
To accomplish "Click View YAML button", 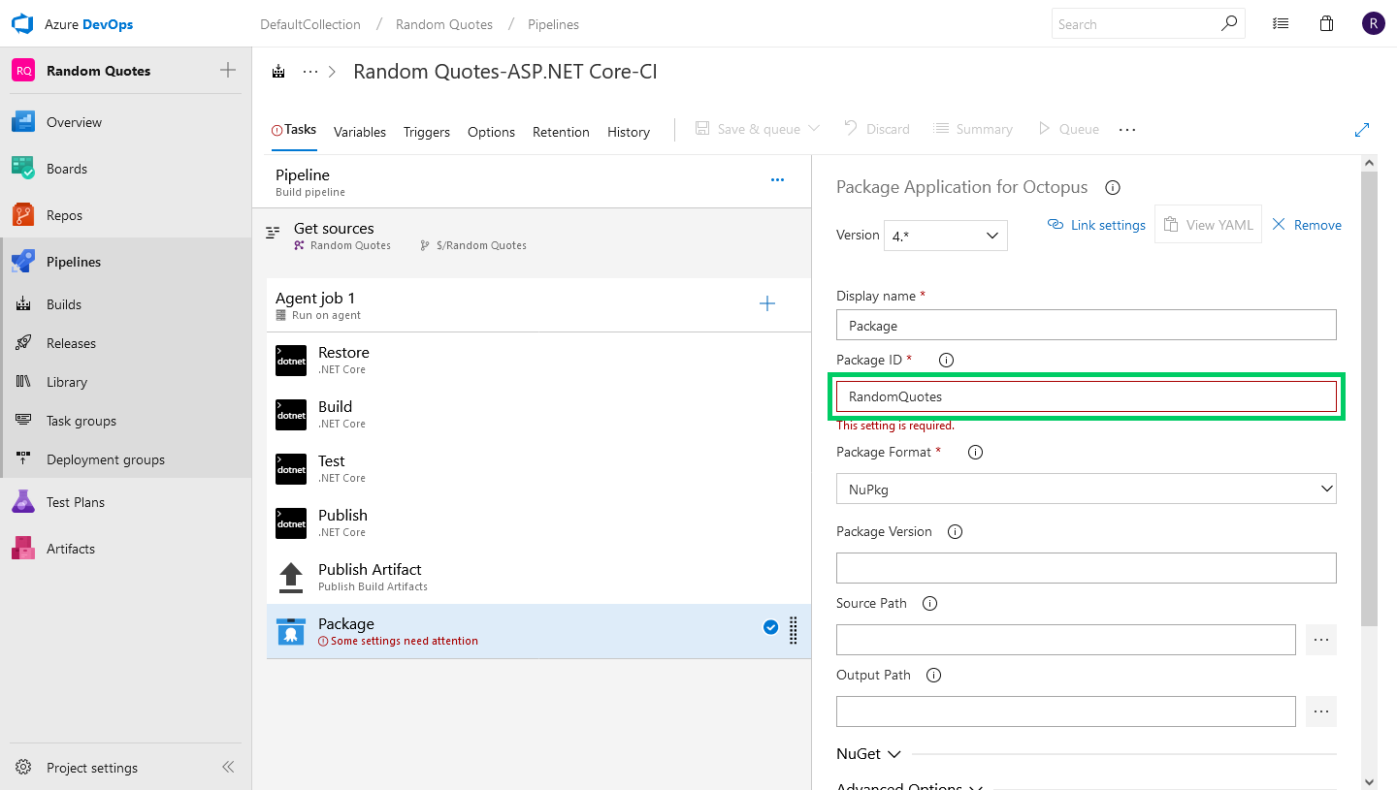I will point(1208,225).
